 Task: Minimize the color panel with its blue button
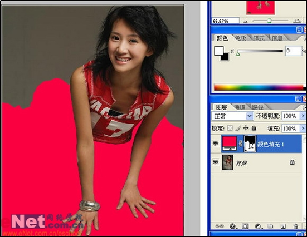click(x=299, y=29)
